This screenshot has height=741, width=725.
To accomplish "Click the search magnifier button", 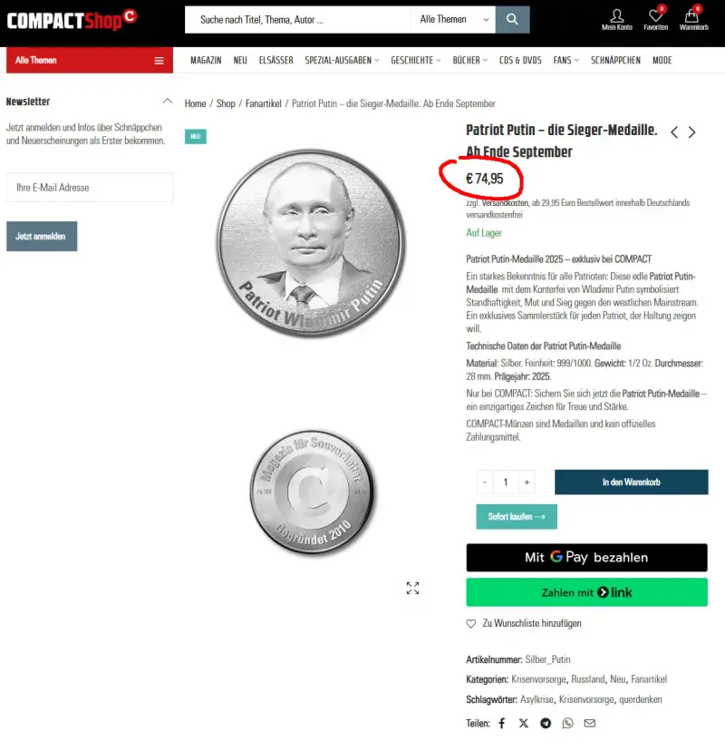I will (512, 19).
